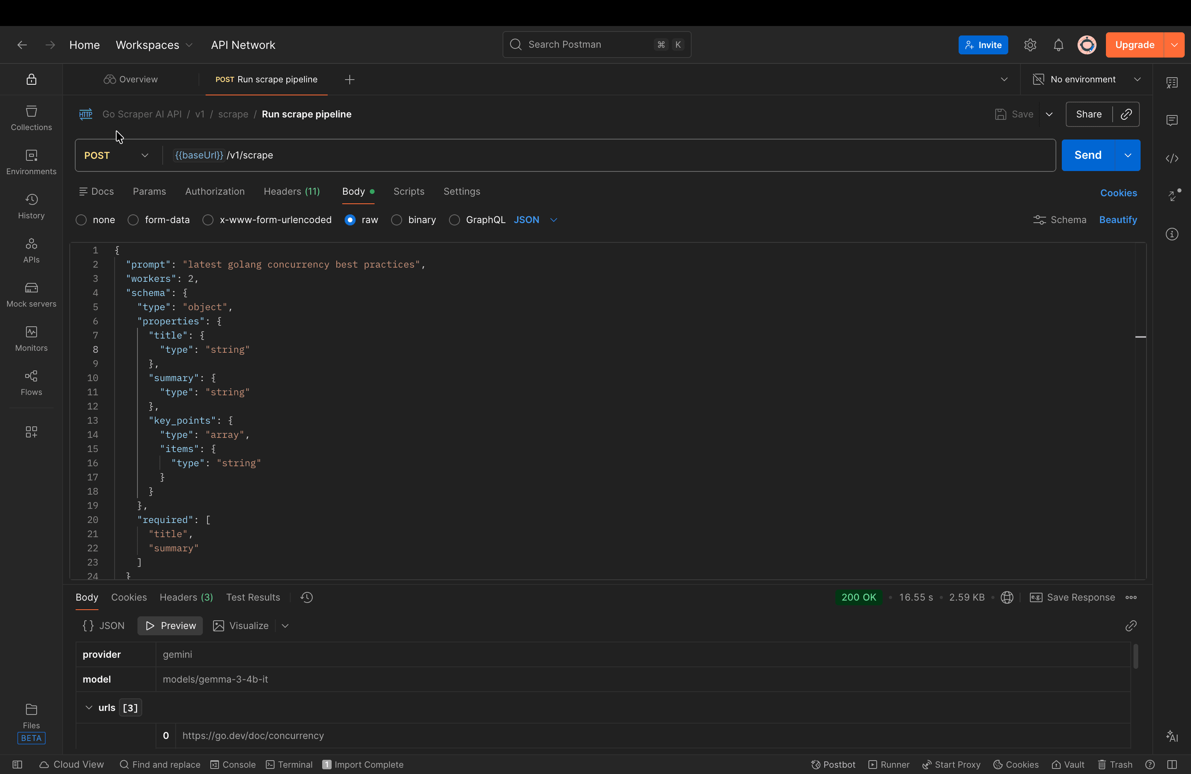
Task: Click the response pane vertical scrollbar
Action: click(1135, 656)
